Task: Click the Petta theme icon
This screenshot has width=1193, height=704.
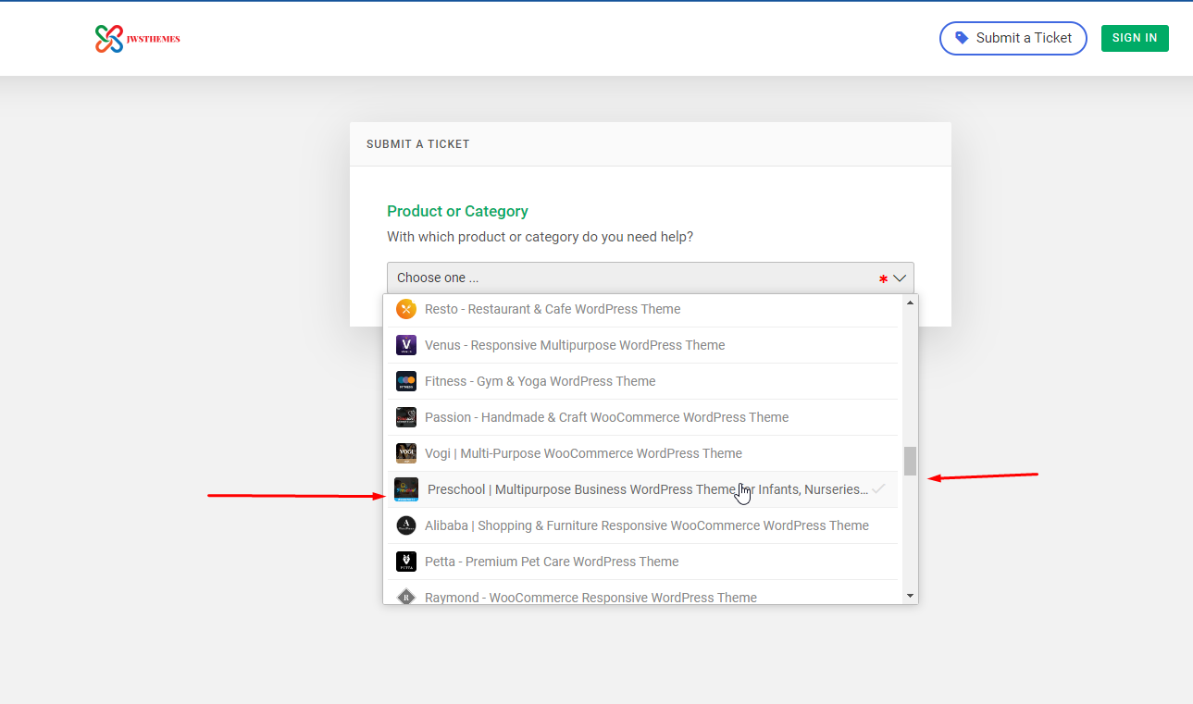Action: pos(405,562)
